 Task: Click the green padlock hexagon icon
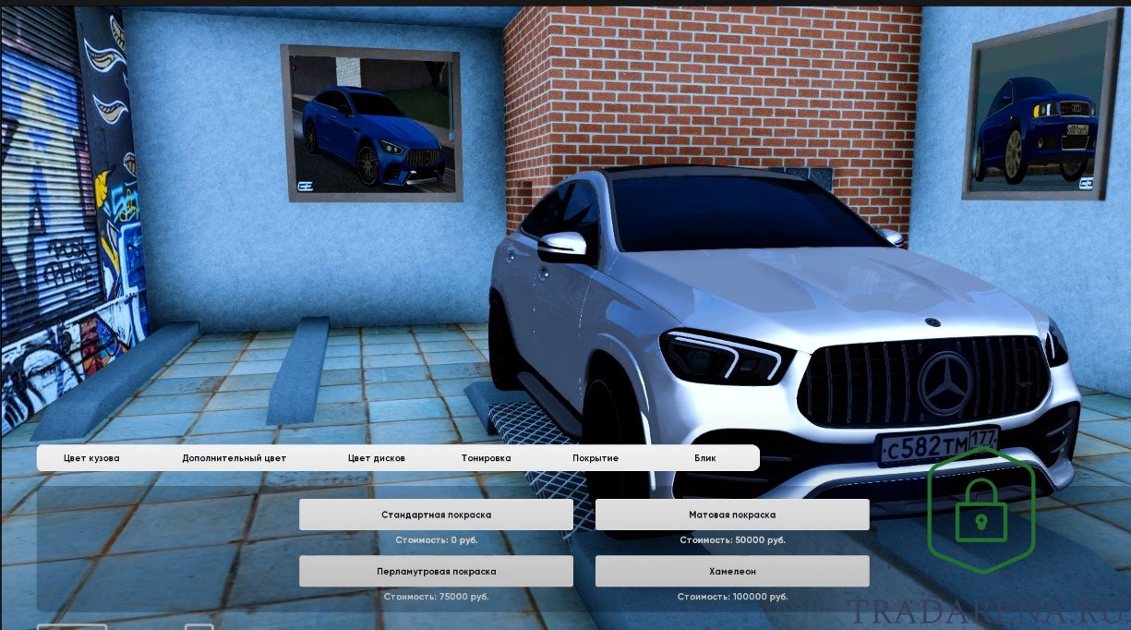click(x=981, y=511)
